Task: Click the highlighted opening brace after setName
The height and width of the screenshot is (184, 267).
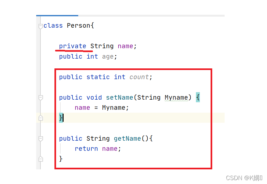Action: pyautogui.click(x=198, y=97)
